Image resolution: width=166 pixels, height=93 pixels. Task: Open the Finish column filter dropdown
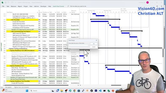pos(62,12)
